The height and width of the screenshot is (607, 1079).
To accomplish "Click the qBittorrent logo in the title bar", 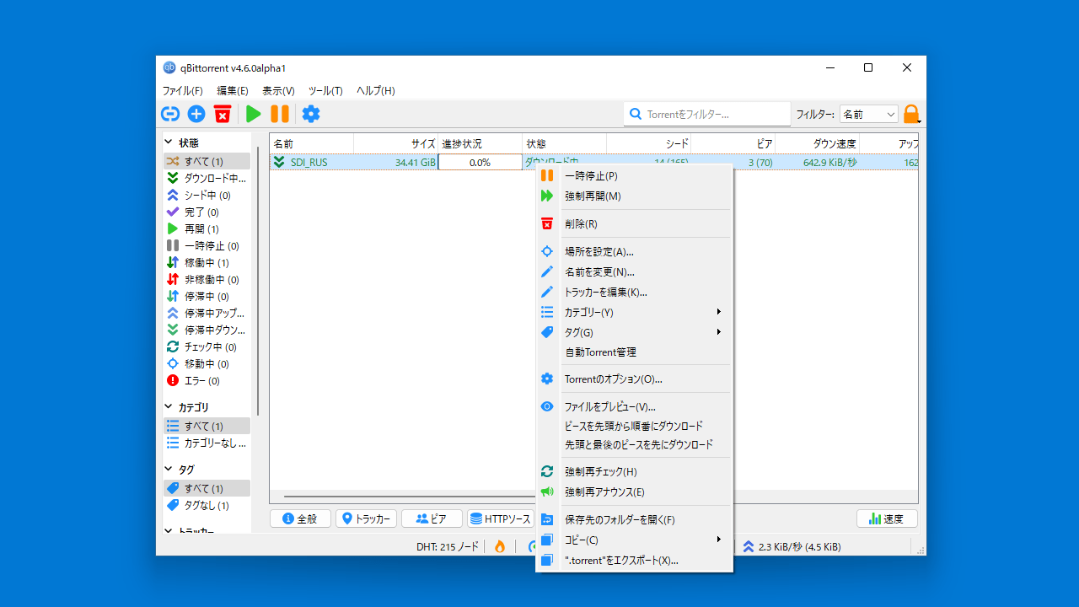I will pos(169,67).
